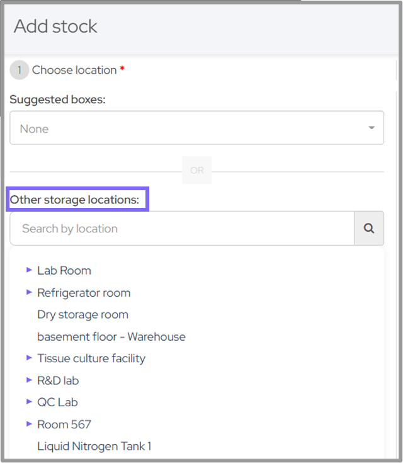The image size is (403, 463).
Task: Expand the Room 567 arrow
Action: (29, 424)
